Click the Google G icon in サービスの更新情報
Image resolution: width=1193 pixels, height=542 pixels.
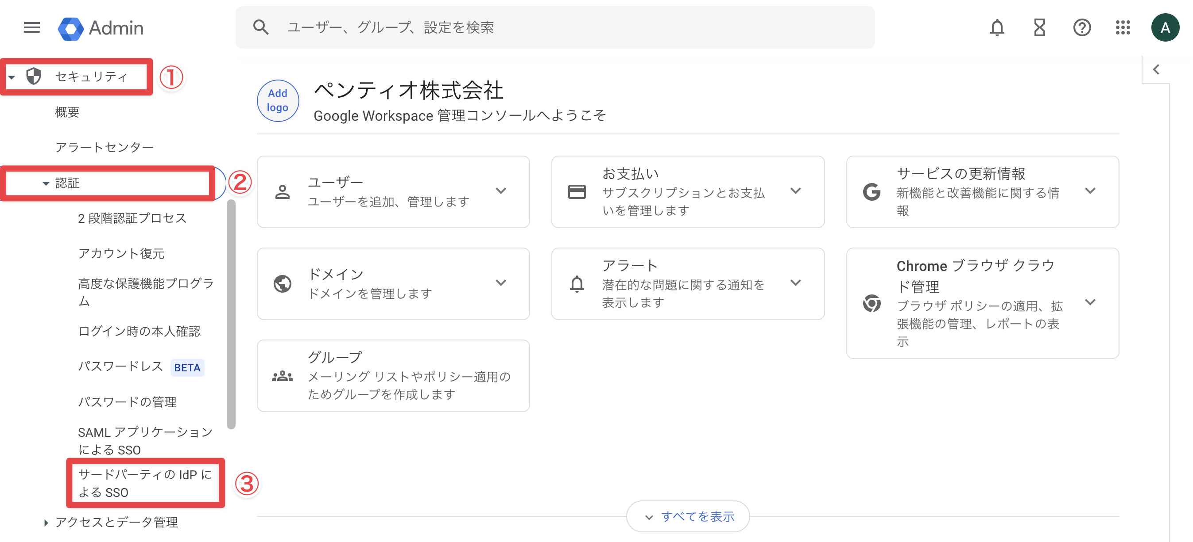point(872,191)
